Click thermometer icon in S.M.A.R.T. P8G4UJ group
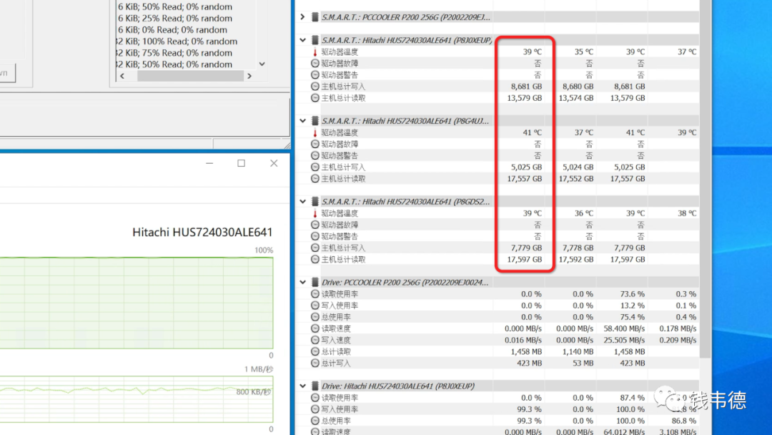Viewport: 772px width, 435px height. click(x=315, y=132)
